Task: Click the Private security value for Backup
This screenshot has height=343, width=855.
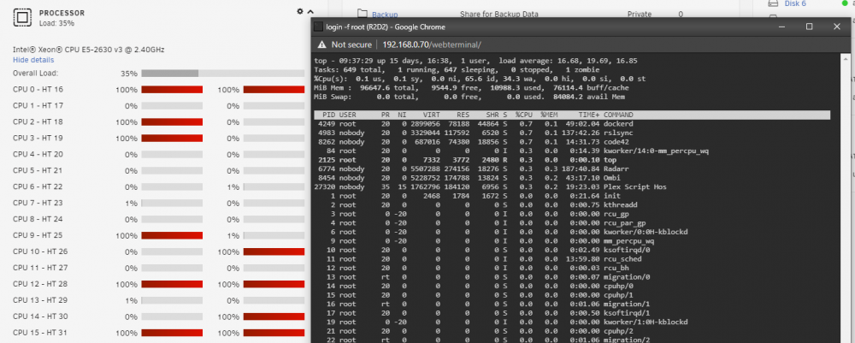Action: point(639,15)
